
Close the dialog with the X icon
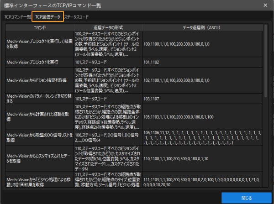point(265,5)
